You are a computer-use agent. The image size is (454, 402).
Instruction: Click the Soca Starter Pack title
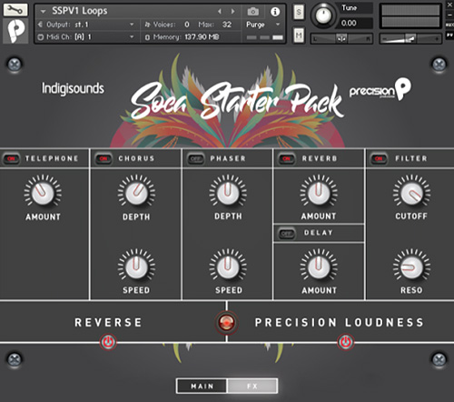pyautogui.click(x=237, y=101)
